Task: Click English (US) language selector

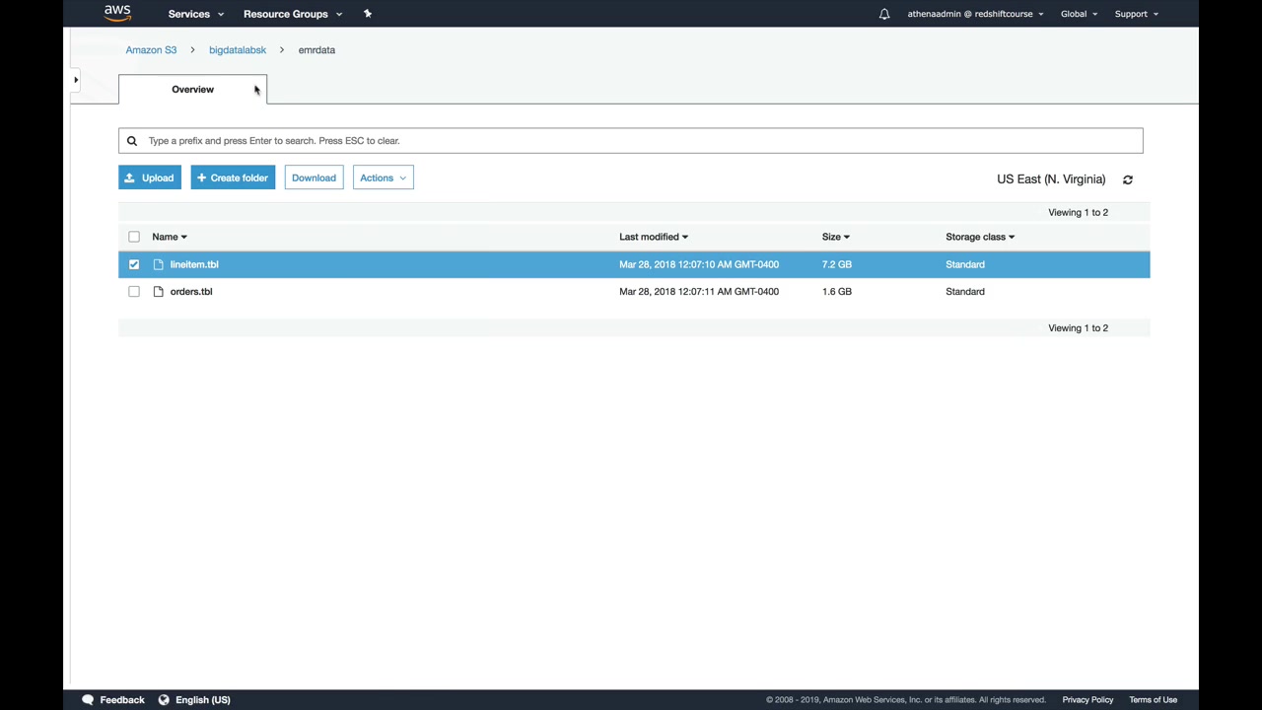Action: (203, 700)
